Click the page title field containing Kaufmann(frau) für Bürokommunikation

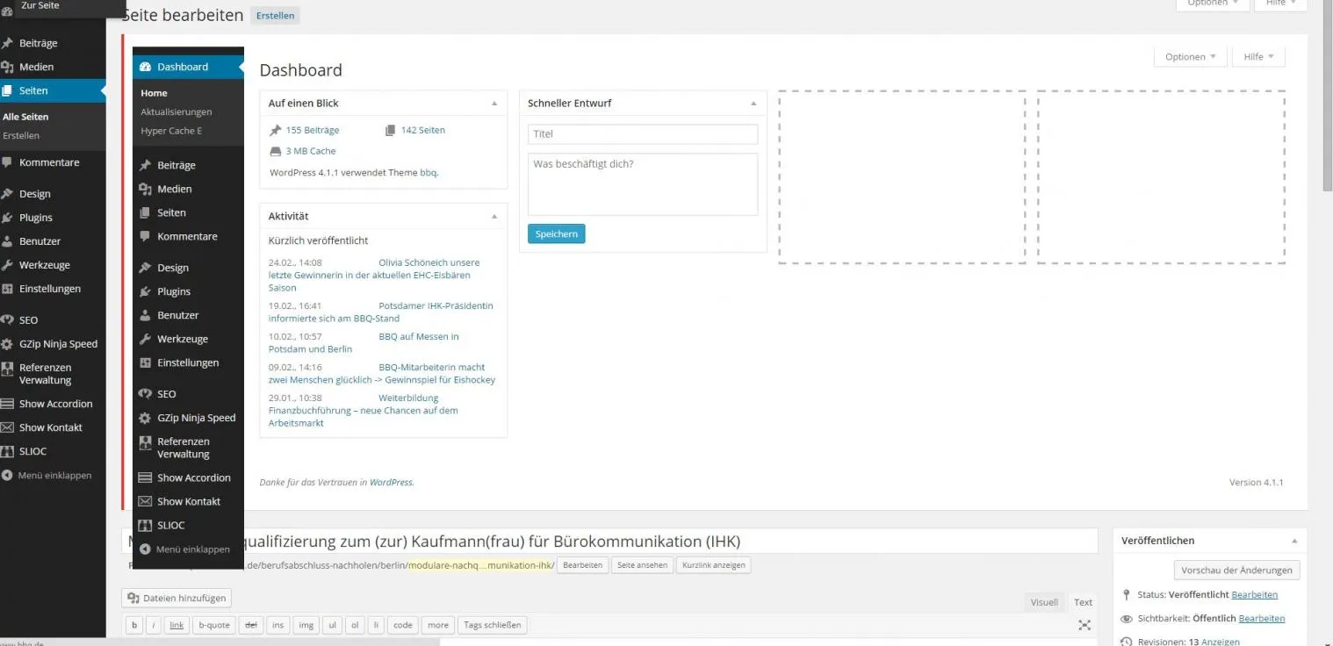tap(609, 541)
